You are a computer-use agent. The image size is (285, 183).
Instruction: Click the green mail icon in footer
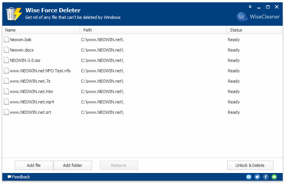tap(274, 176)
